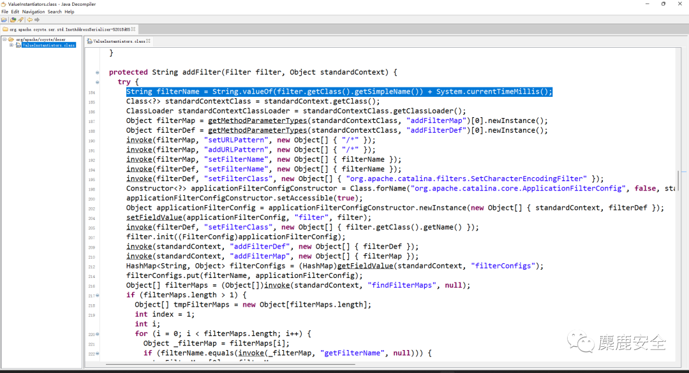This screenshot has width=689, height=373.
Task: Restore down the Java Decompiler window
Action: [x=663, y=4]
